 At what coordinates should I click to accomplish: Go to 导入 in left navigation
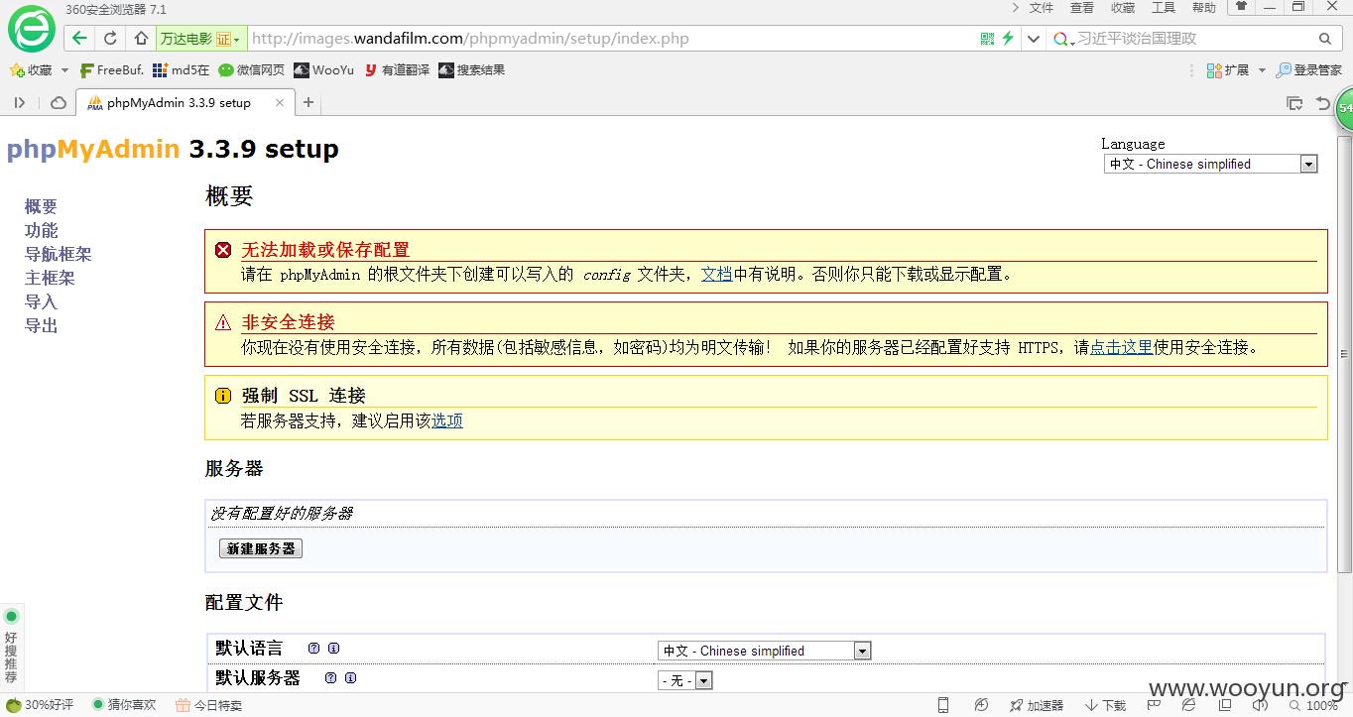pyautogui.click(x=41, y=301)
